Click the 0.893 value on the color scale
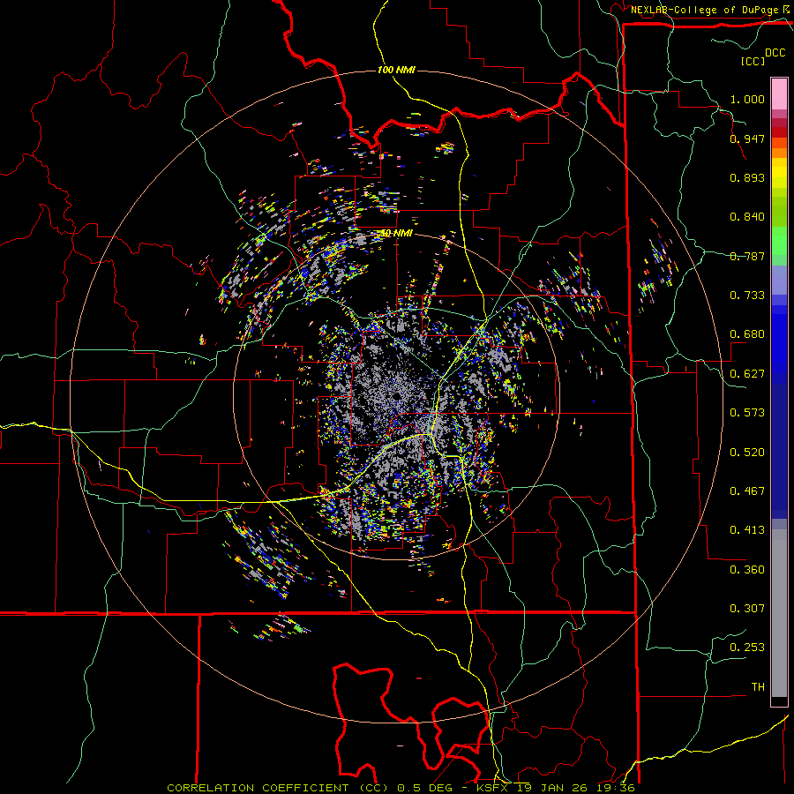The height and width of the screenshot is (794, 794). pos(747,177)
